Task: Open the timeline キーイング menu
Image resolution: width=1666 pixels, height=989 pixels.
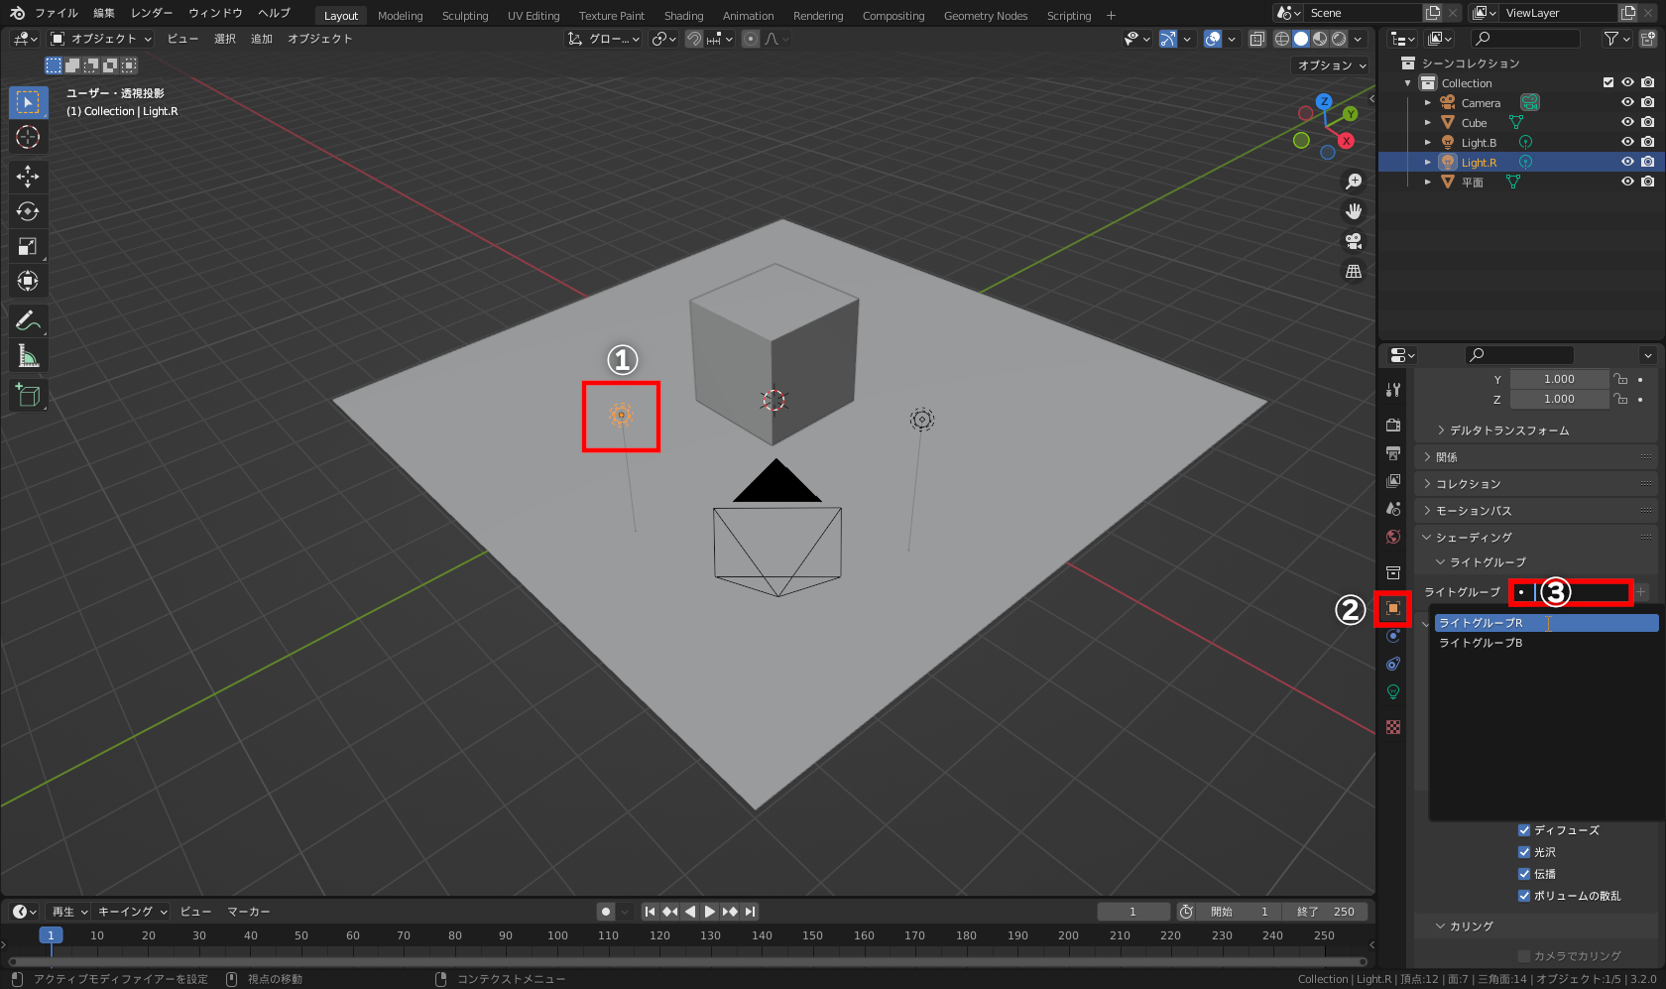Action: (133, 912)
